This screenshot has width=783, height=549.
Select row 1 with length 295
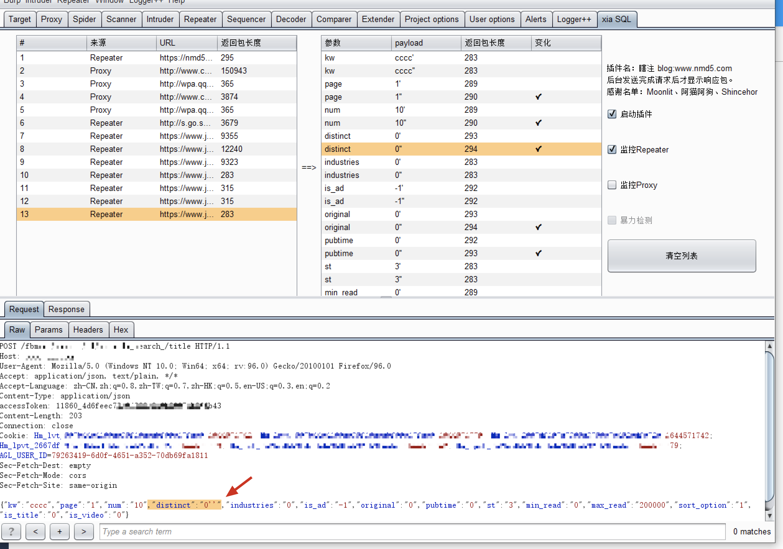click(156, 57)
